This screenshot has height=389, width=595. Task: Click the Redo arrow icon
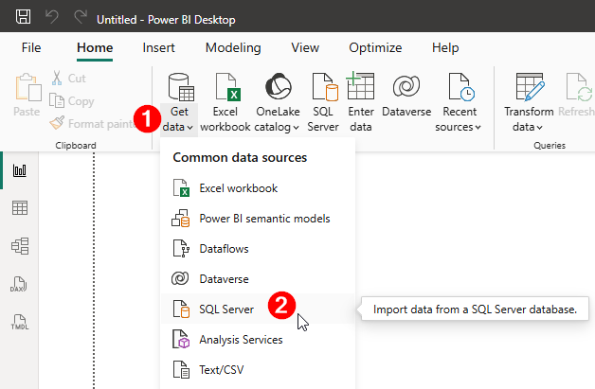(81, 17)
